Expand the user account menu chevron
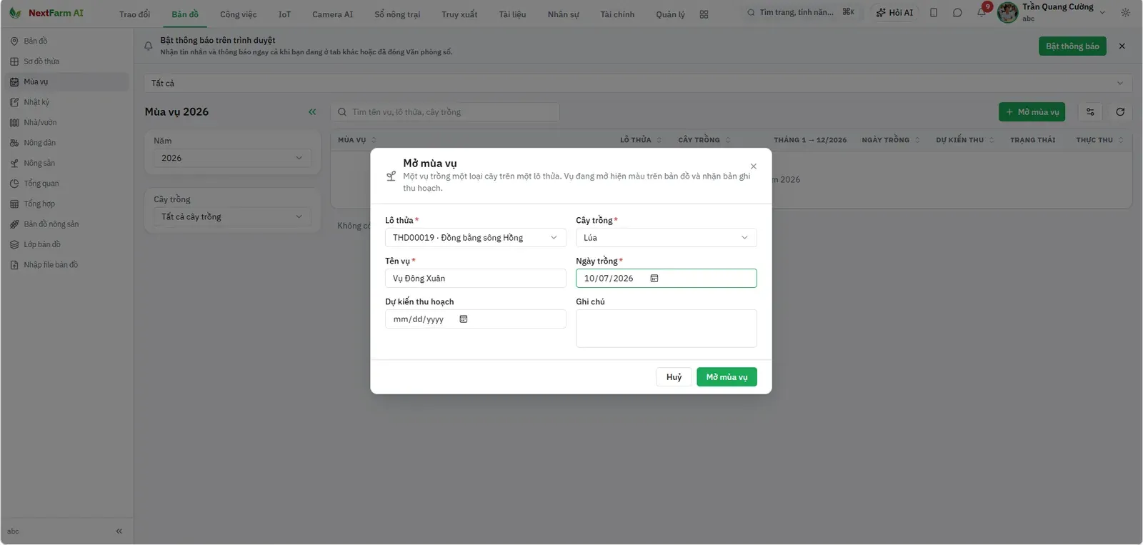Image resolution: width=1143 pixels, height=545 pixels. tap(1102, 13)
